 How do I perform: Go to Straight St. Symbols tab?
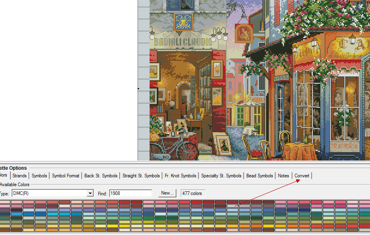pyautogui.click(x=141, y=176)
